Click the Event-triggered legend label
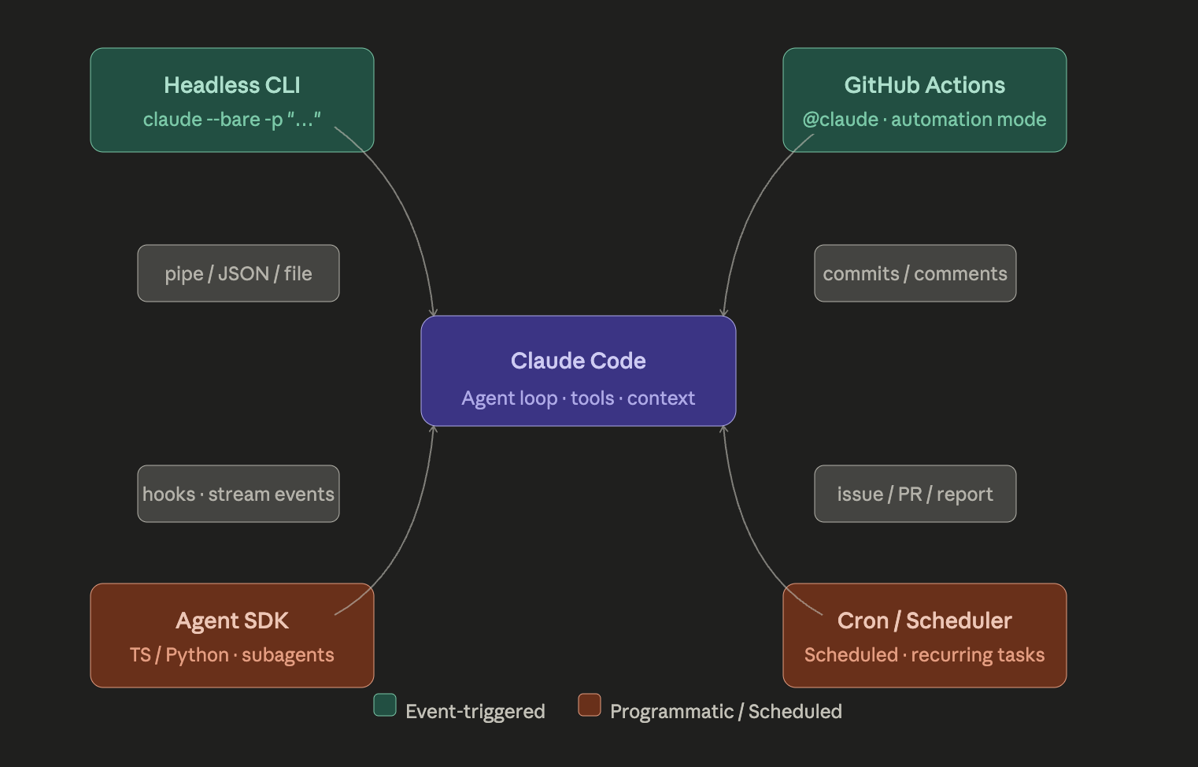Viewport: 1198px width, 767px height. (475, 712)
